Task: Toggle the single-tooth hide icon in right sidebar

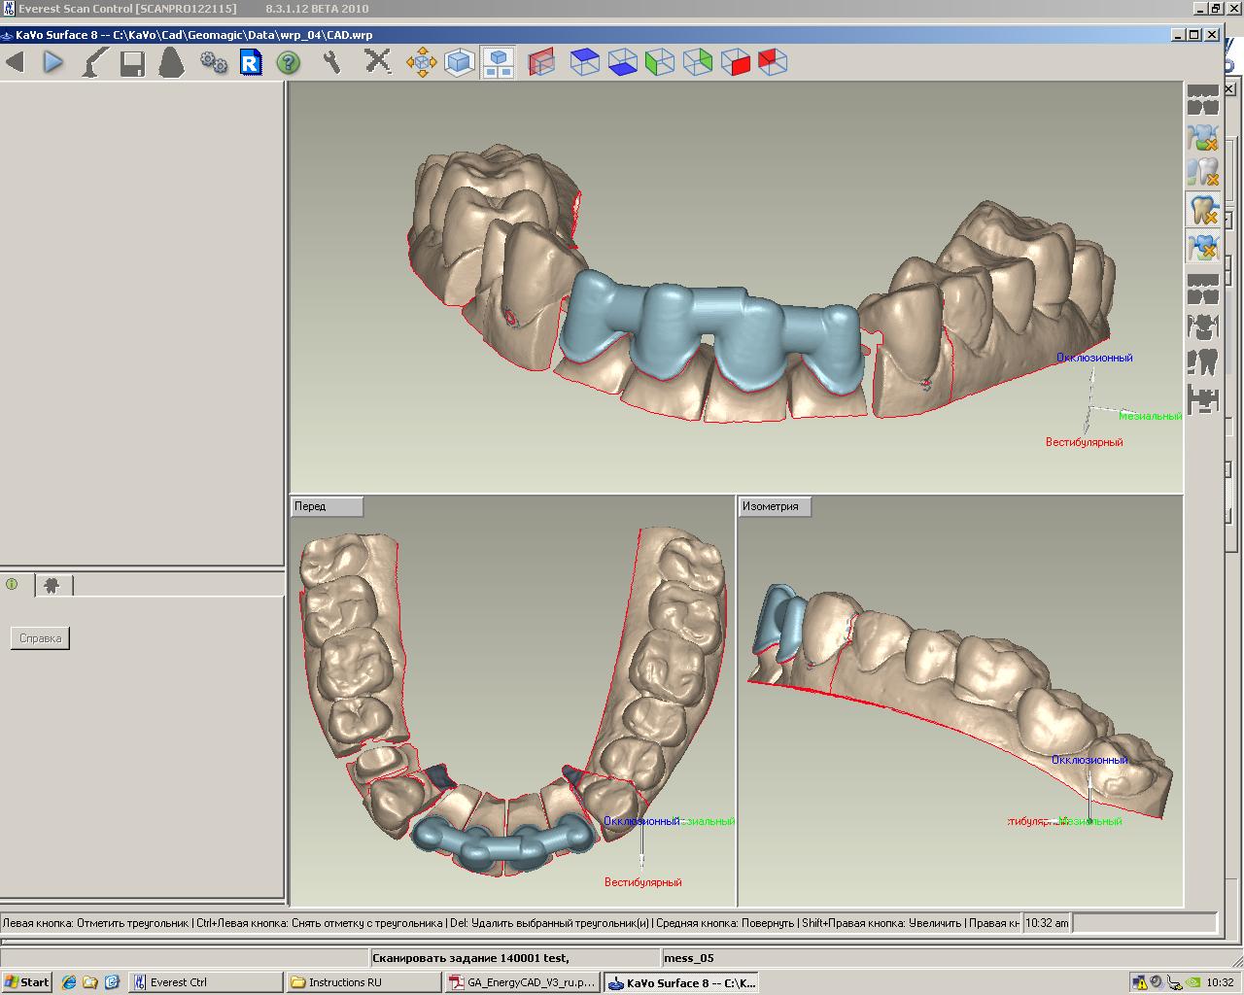Action: [x=1203, y=210]
